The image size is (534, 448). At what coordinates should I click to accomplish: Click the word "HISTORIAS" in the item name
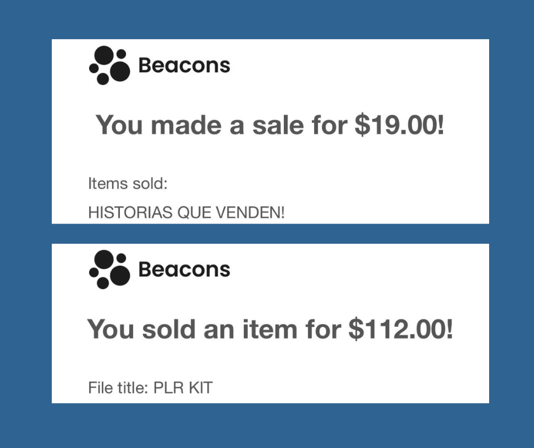coord(130,213)
